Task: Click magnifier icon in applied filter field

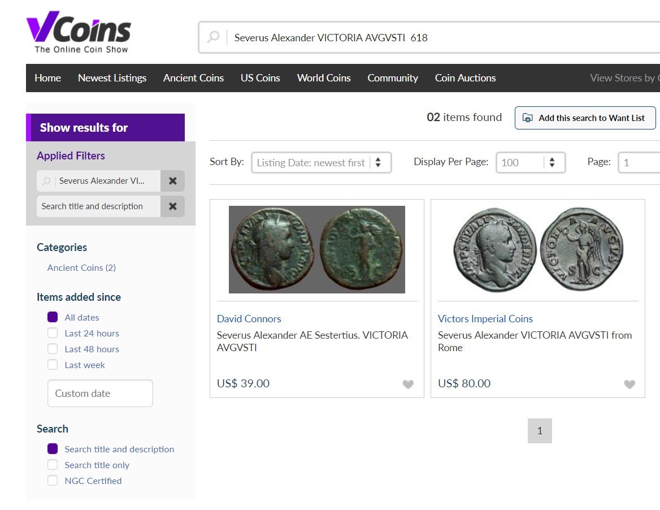Action: pos(47,181)
